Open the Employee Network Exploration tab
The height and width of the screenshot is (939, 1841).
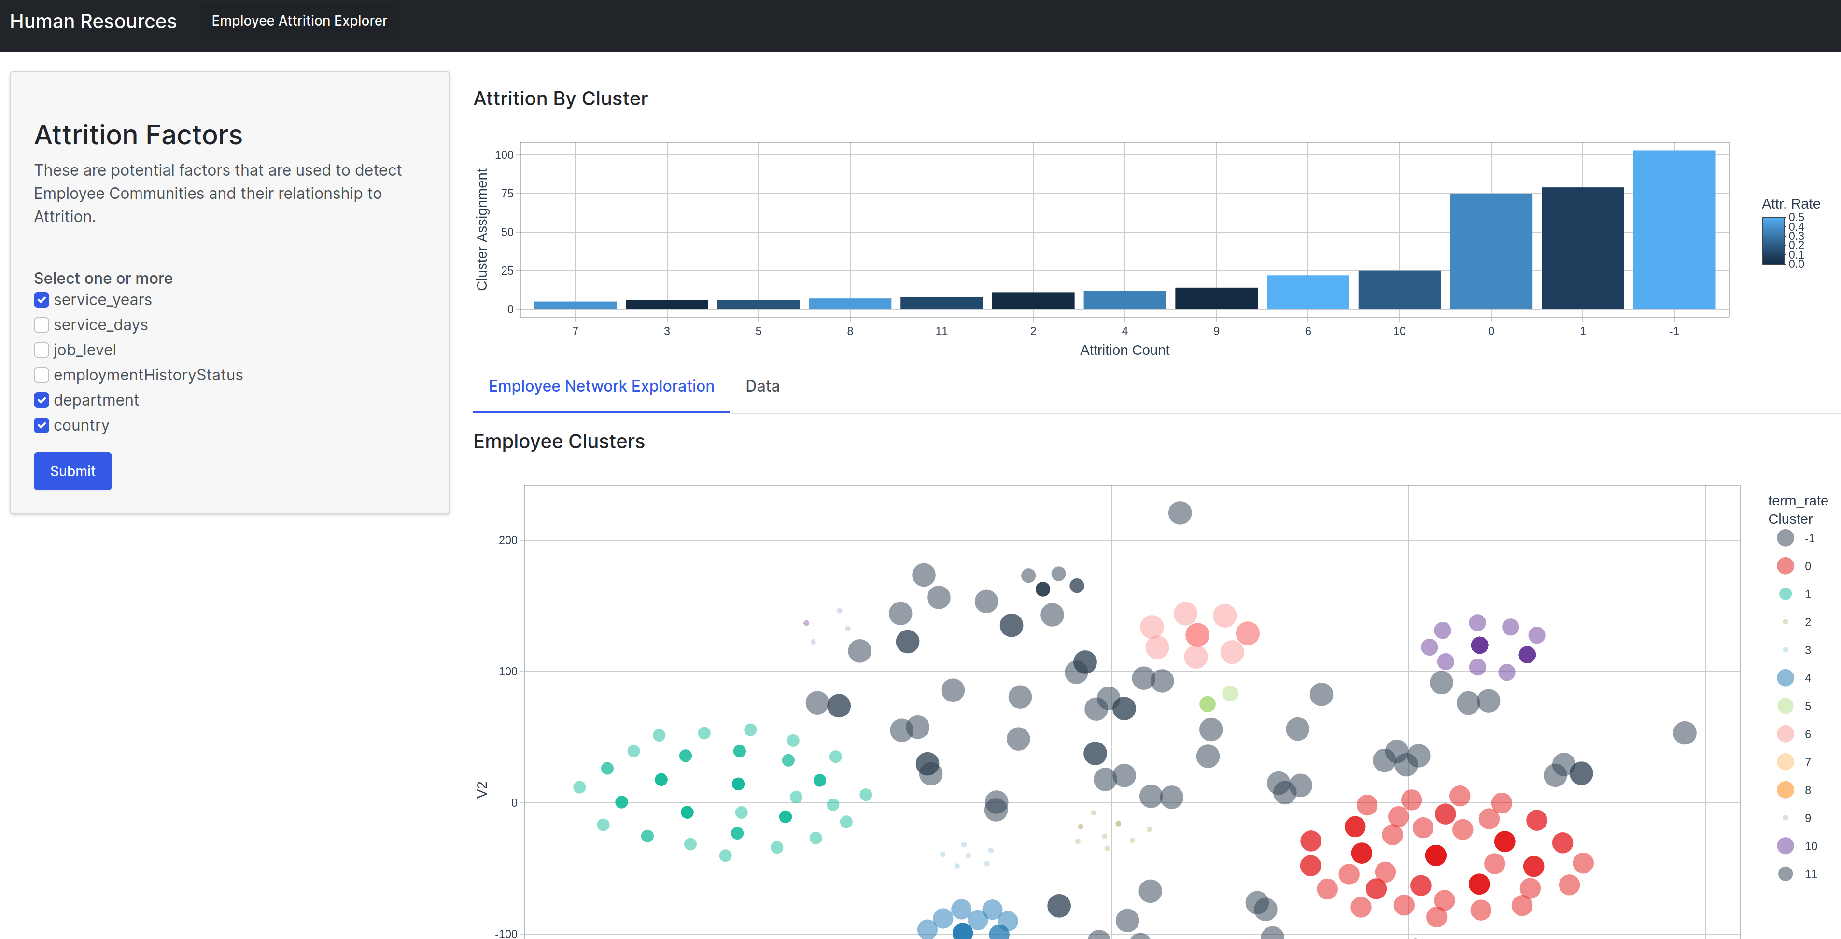pyautogui.click(x=601, y=386)
